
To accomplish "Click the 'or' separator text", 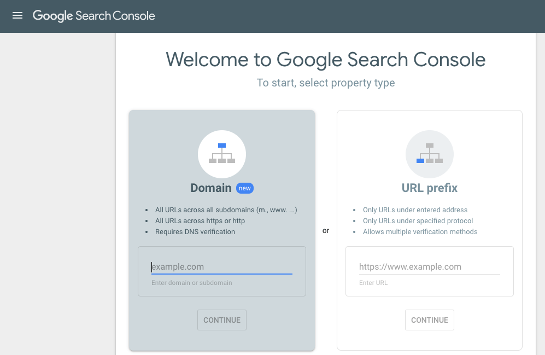I will [x=326, y=230].
